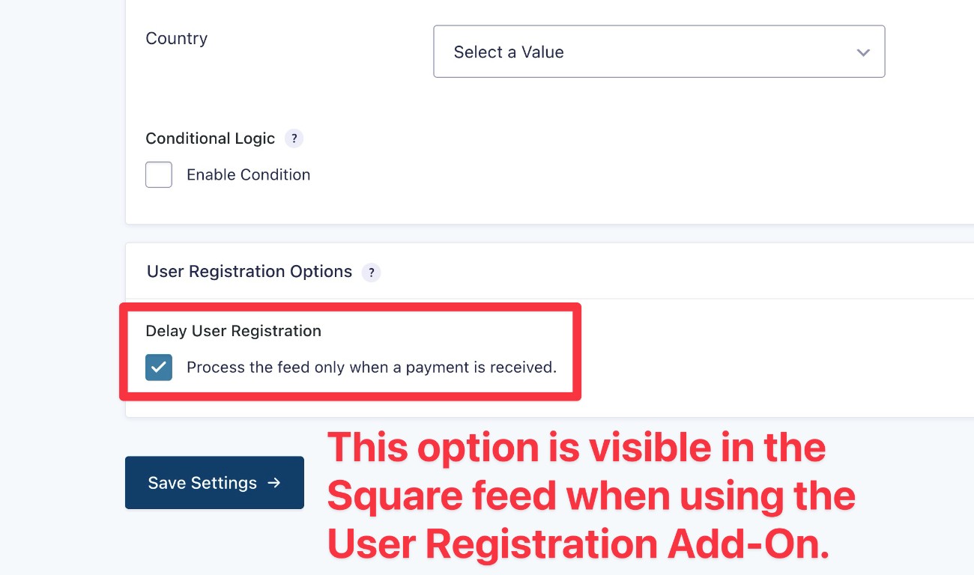The image size is (974, 575).
Task: Click the Save Settings button
Action: pos(214,483)
